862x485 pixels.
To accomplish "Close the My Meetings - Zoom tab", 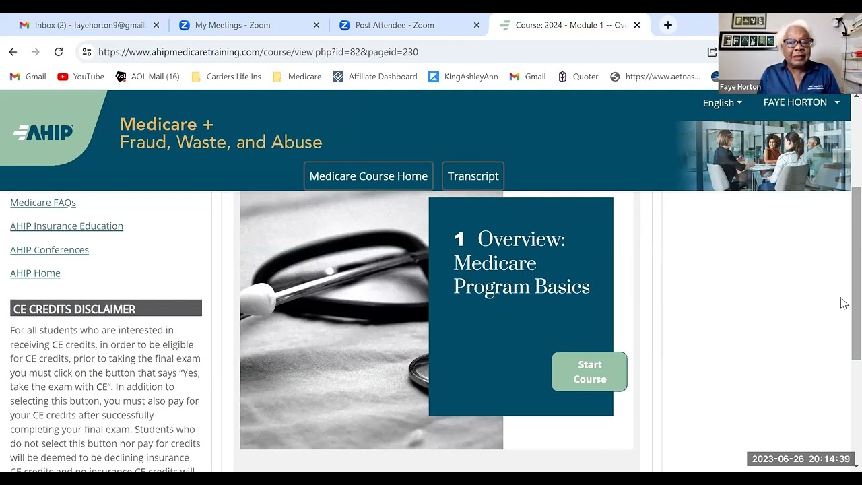I will 317,25.
